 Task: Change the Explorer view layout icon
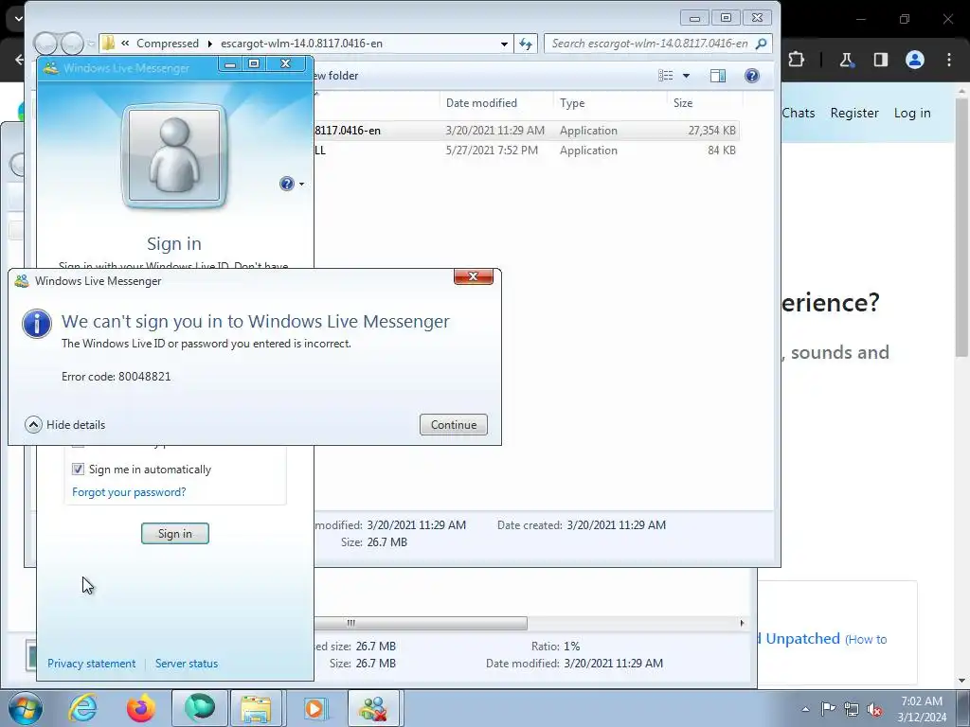666,76
